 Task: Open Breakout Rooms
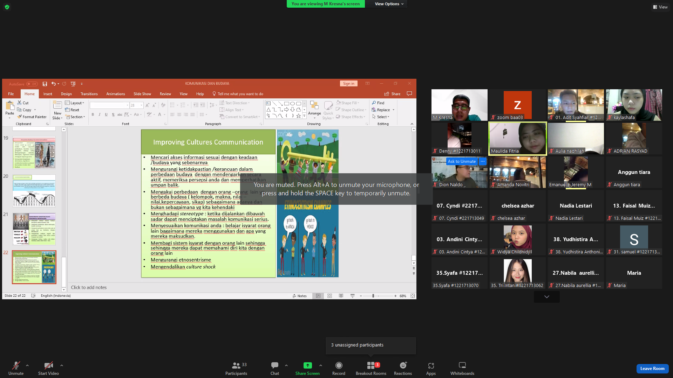tap(371, 368)
